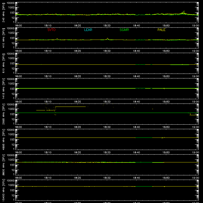Select the 4995 MHz [SFU] axis title
203x203 pixels.
[x=3, y=140]
